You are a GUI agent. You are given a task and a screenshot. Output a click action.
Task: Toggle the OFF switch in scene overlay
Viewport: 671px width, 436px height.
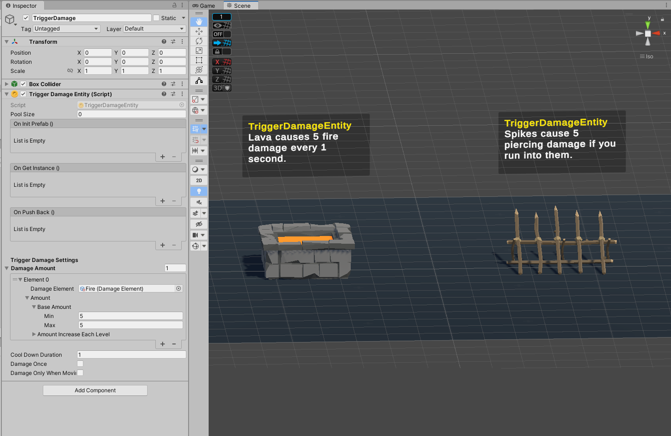(x=222, y=34)
